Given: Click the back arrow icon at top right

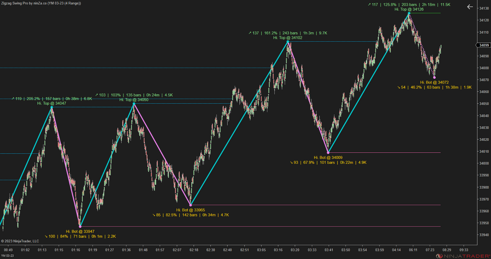Looking at the screenshot, I should [470, 7].
